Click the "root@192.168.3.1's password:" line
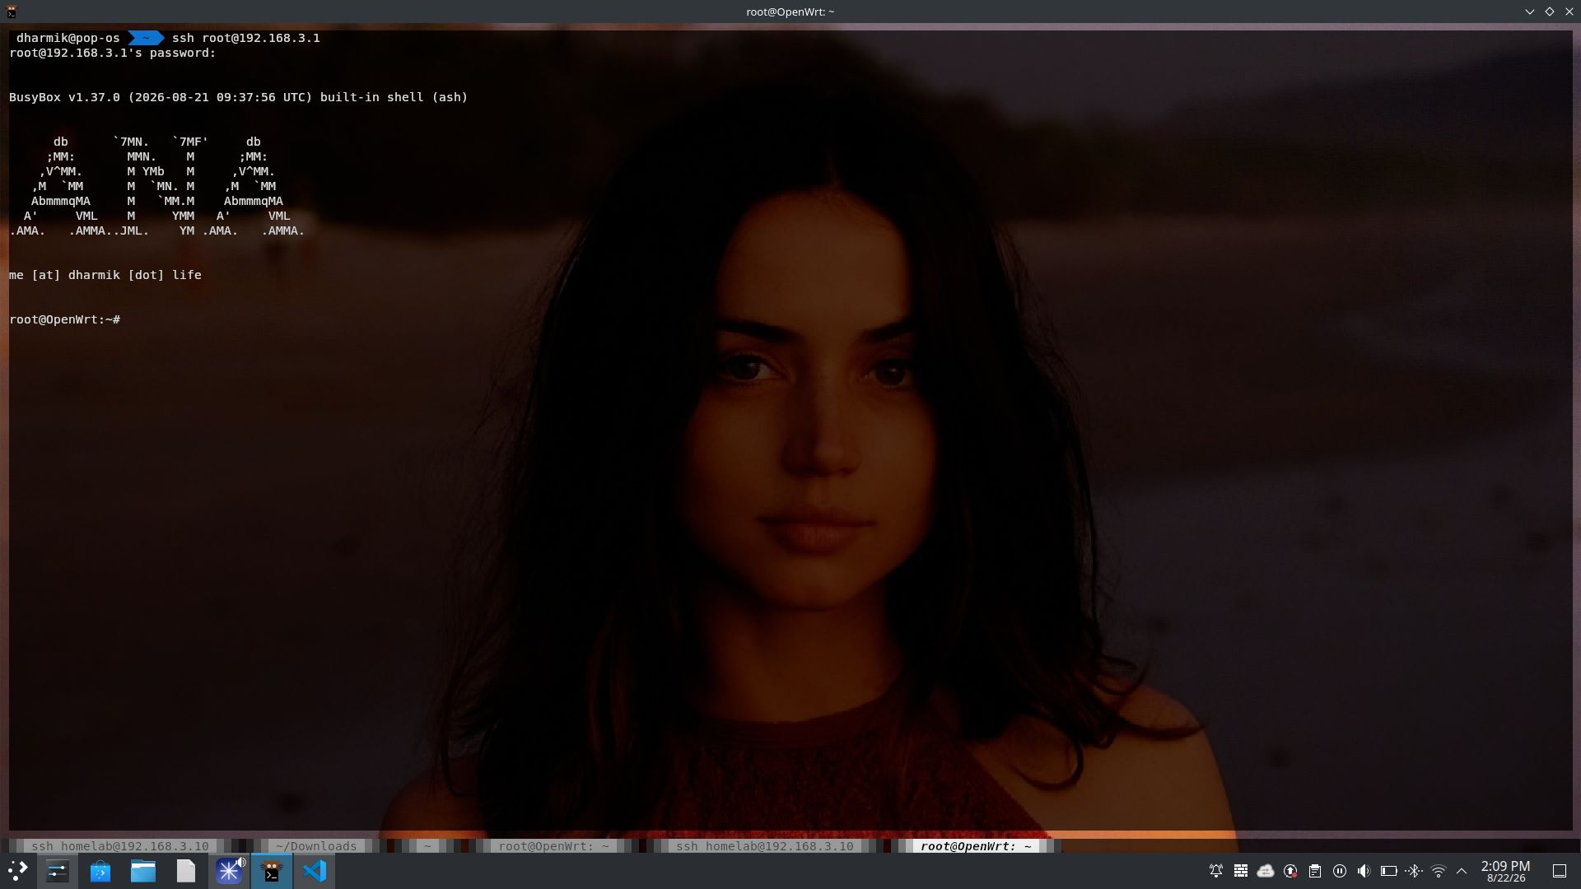1581x889 pixels. [x=113, y=53]
